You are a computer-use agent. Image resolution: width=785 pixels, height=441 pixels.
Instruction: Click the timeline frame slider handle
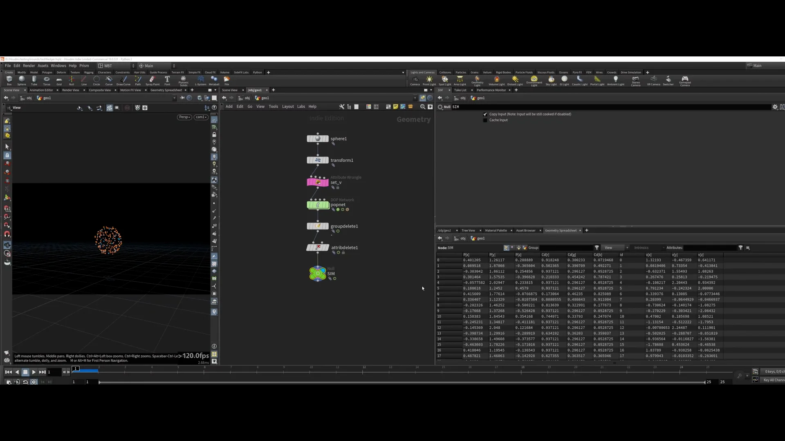point(76,368)
